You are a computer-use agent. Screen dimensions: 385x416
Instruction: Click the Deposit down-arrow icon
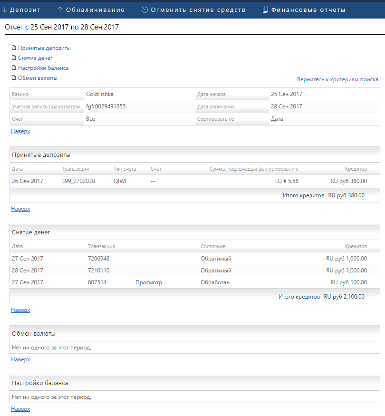point(4,10)
